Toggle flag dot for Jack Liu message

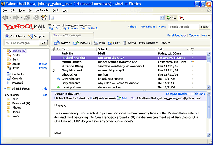pyautogui.click(x=193, y=53)
